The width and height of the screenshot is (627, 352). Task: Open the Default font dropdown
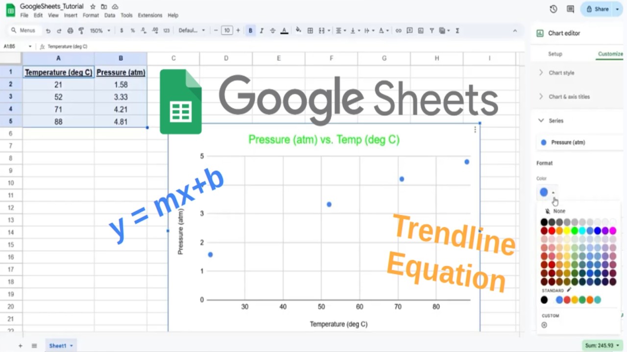(192, 30)
